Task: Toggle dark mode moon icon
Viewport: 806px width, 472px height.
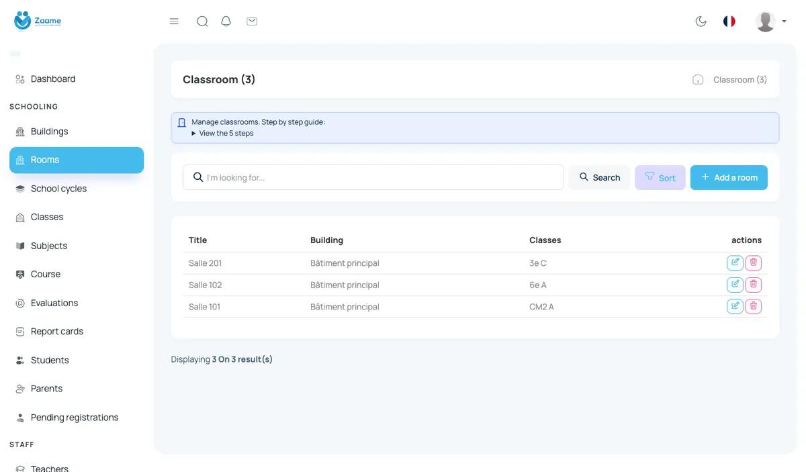Action: [701, 21]
